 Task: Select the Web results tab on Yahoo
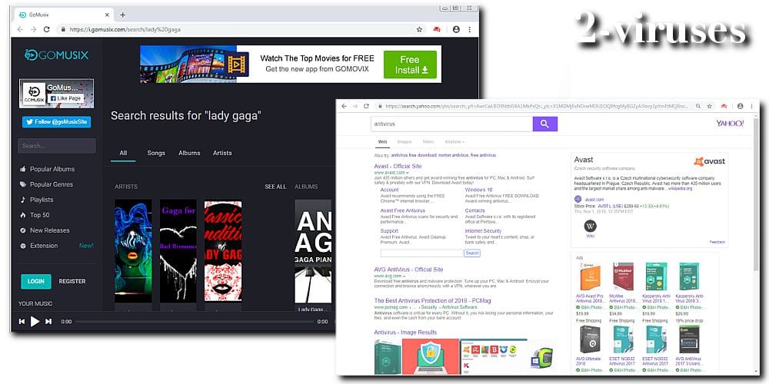382,142
